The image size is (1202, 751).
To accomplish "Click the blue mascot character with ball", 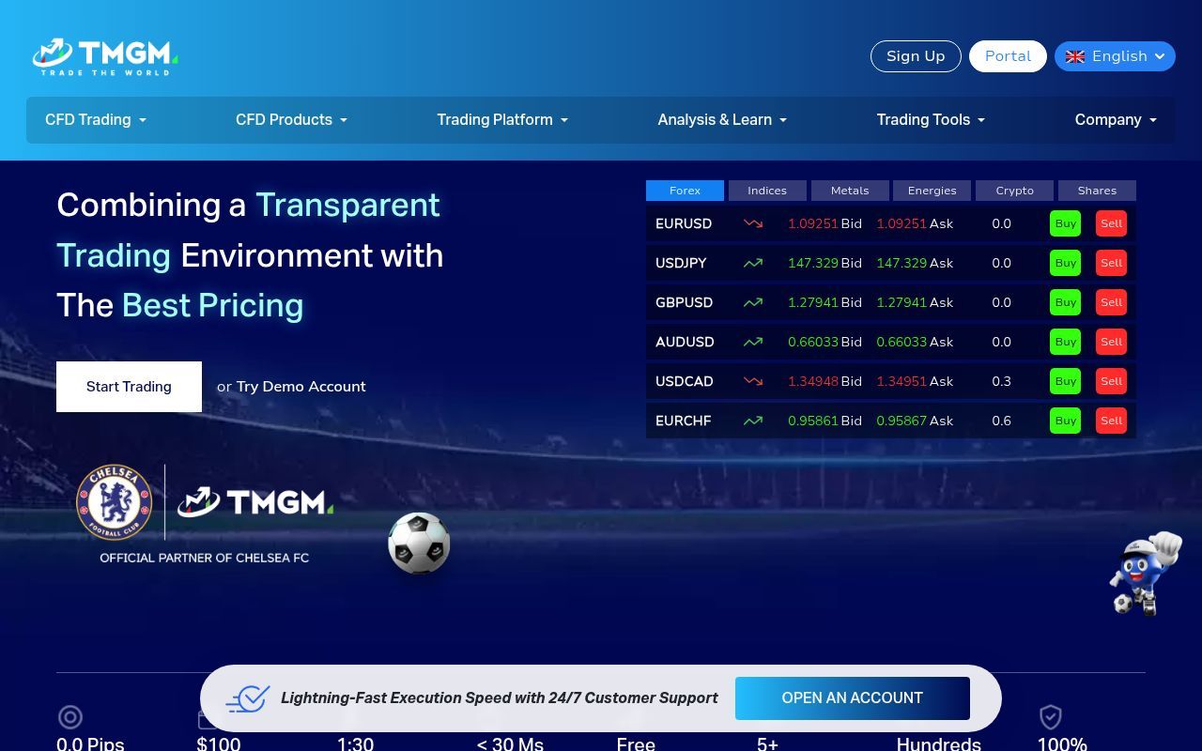I will click(1146, 573).
